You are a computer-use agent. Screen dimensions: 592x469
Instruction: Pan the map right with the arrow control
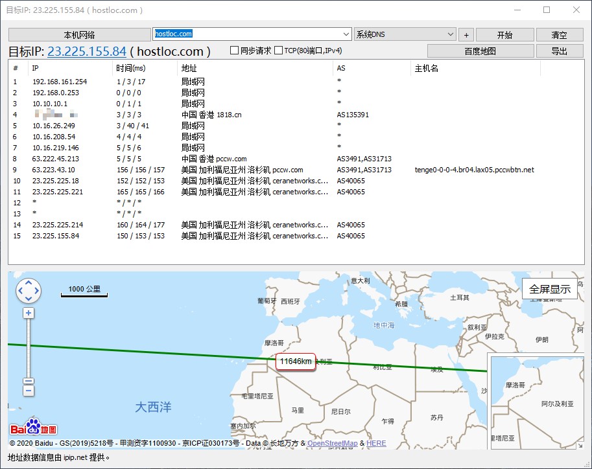(x=37, y=291)
